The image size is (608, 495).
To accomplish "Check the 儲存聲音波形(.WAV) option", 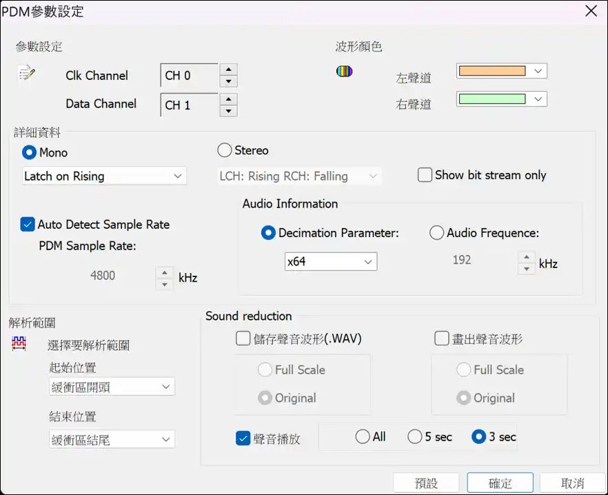I will [x=243, y=339].
